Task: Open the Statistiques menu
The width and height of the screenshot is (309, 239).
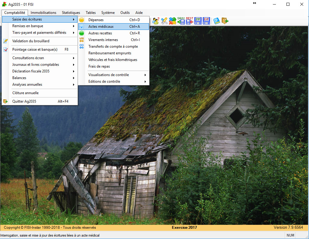Action: coord(71,13)
